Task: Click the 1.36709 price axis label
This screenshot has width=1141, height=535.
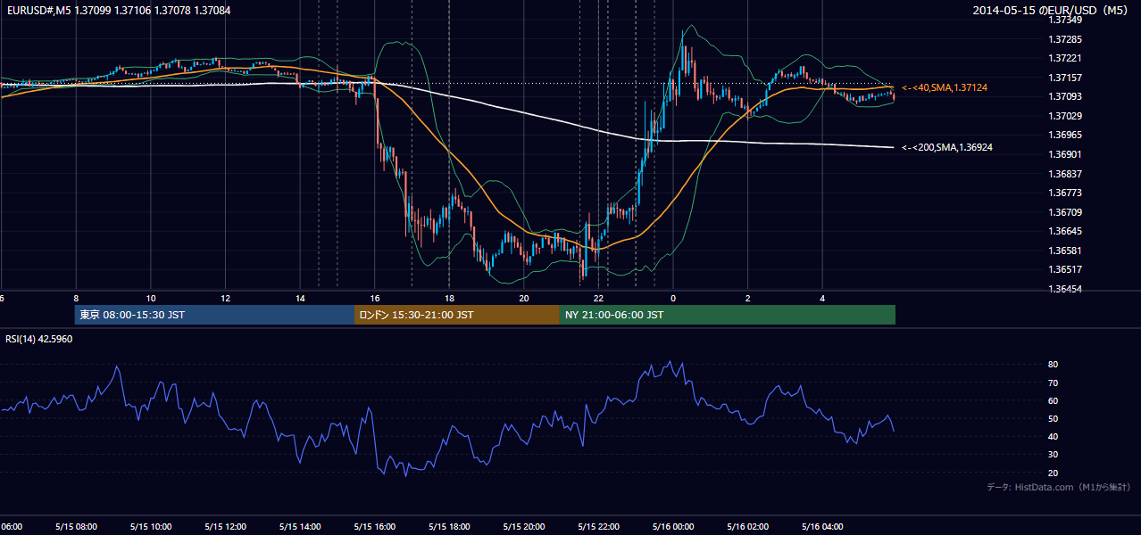Action: [1065, 212]
